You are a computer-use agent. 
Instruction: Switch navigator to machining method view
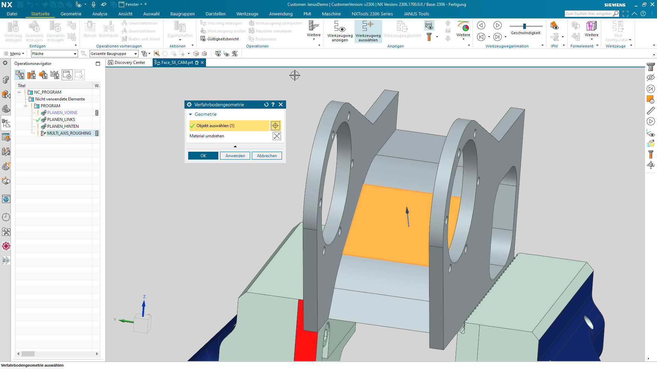[55, 75]
